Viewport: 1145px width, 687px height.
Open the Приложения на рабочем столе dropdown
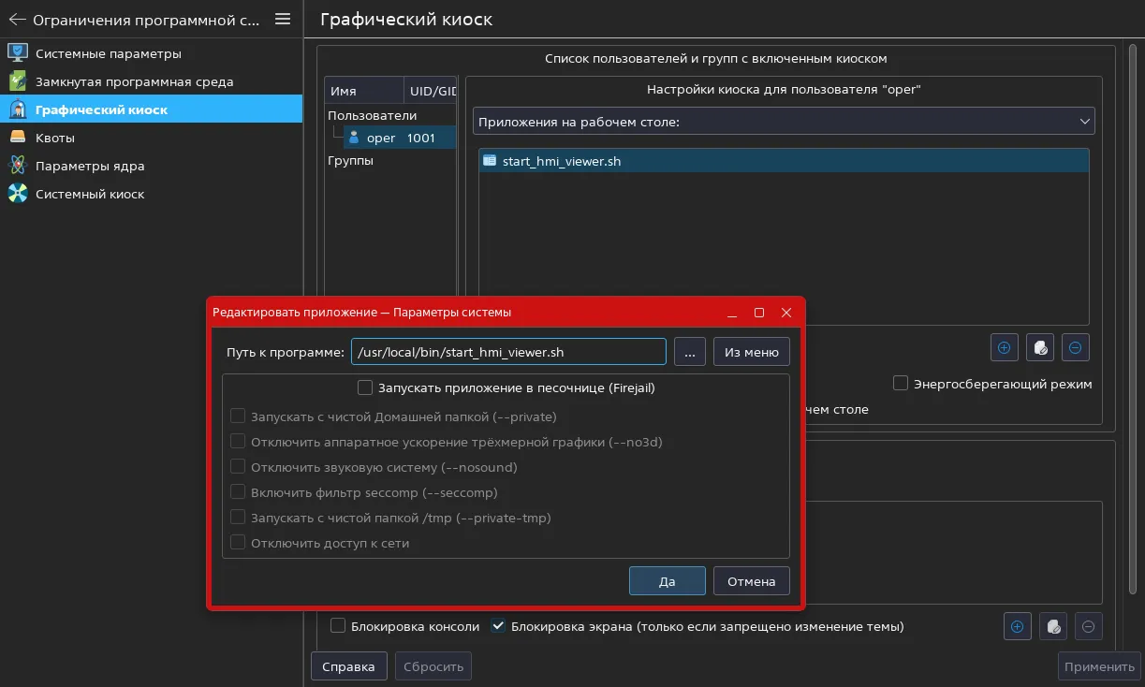point(784,122)
